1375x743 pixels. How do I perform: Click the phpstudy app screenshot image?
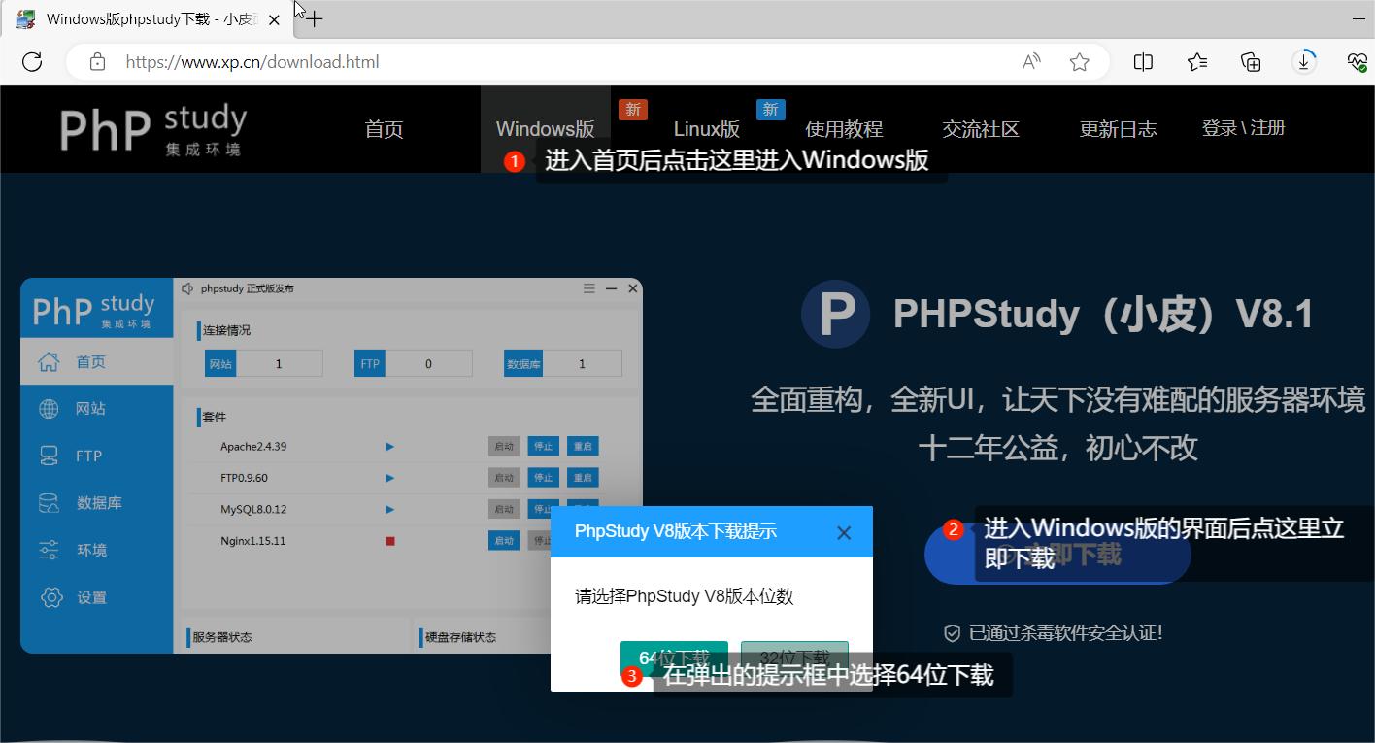(x=331, y=465)
